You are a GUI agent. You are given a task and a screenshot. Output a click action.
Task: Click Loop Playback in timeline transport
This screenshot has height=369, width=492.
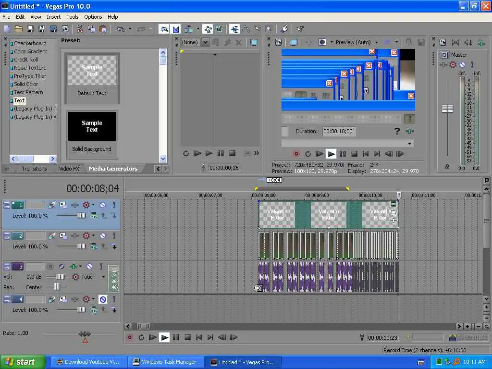point(141,338)
